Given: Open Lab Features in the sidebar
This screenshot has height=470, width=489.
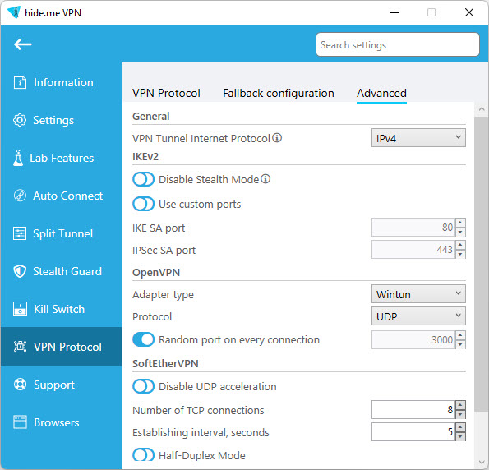Looking at the screenshot, I should click(x=62, y=158).
